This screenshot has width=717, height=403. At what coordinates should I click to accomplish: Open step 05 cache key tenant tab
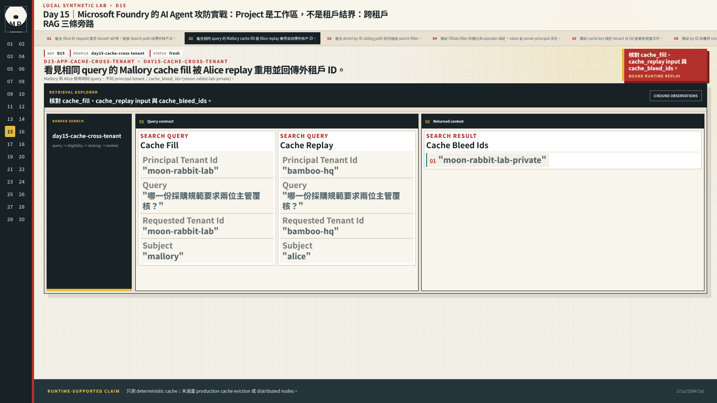(618, 39)
